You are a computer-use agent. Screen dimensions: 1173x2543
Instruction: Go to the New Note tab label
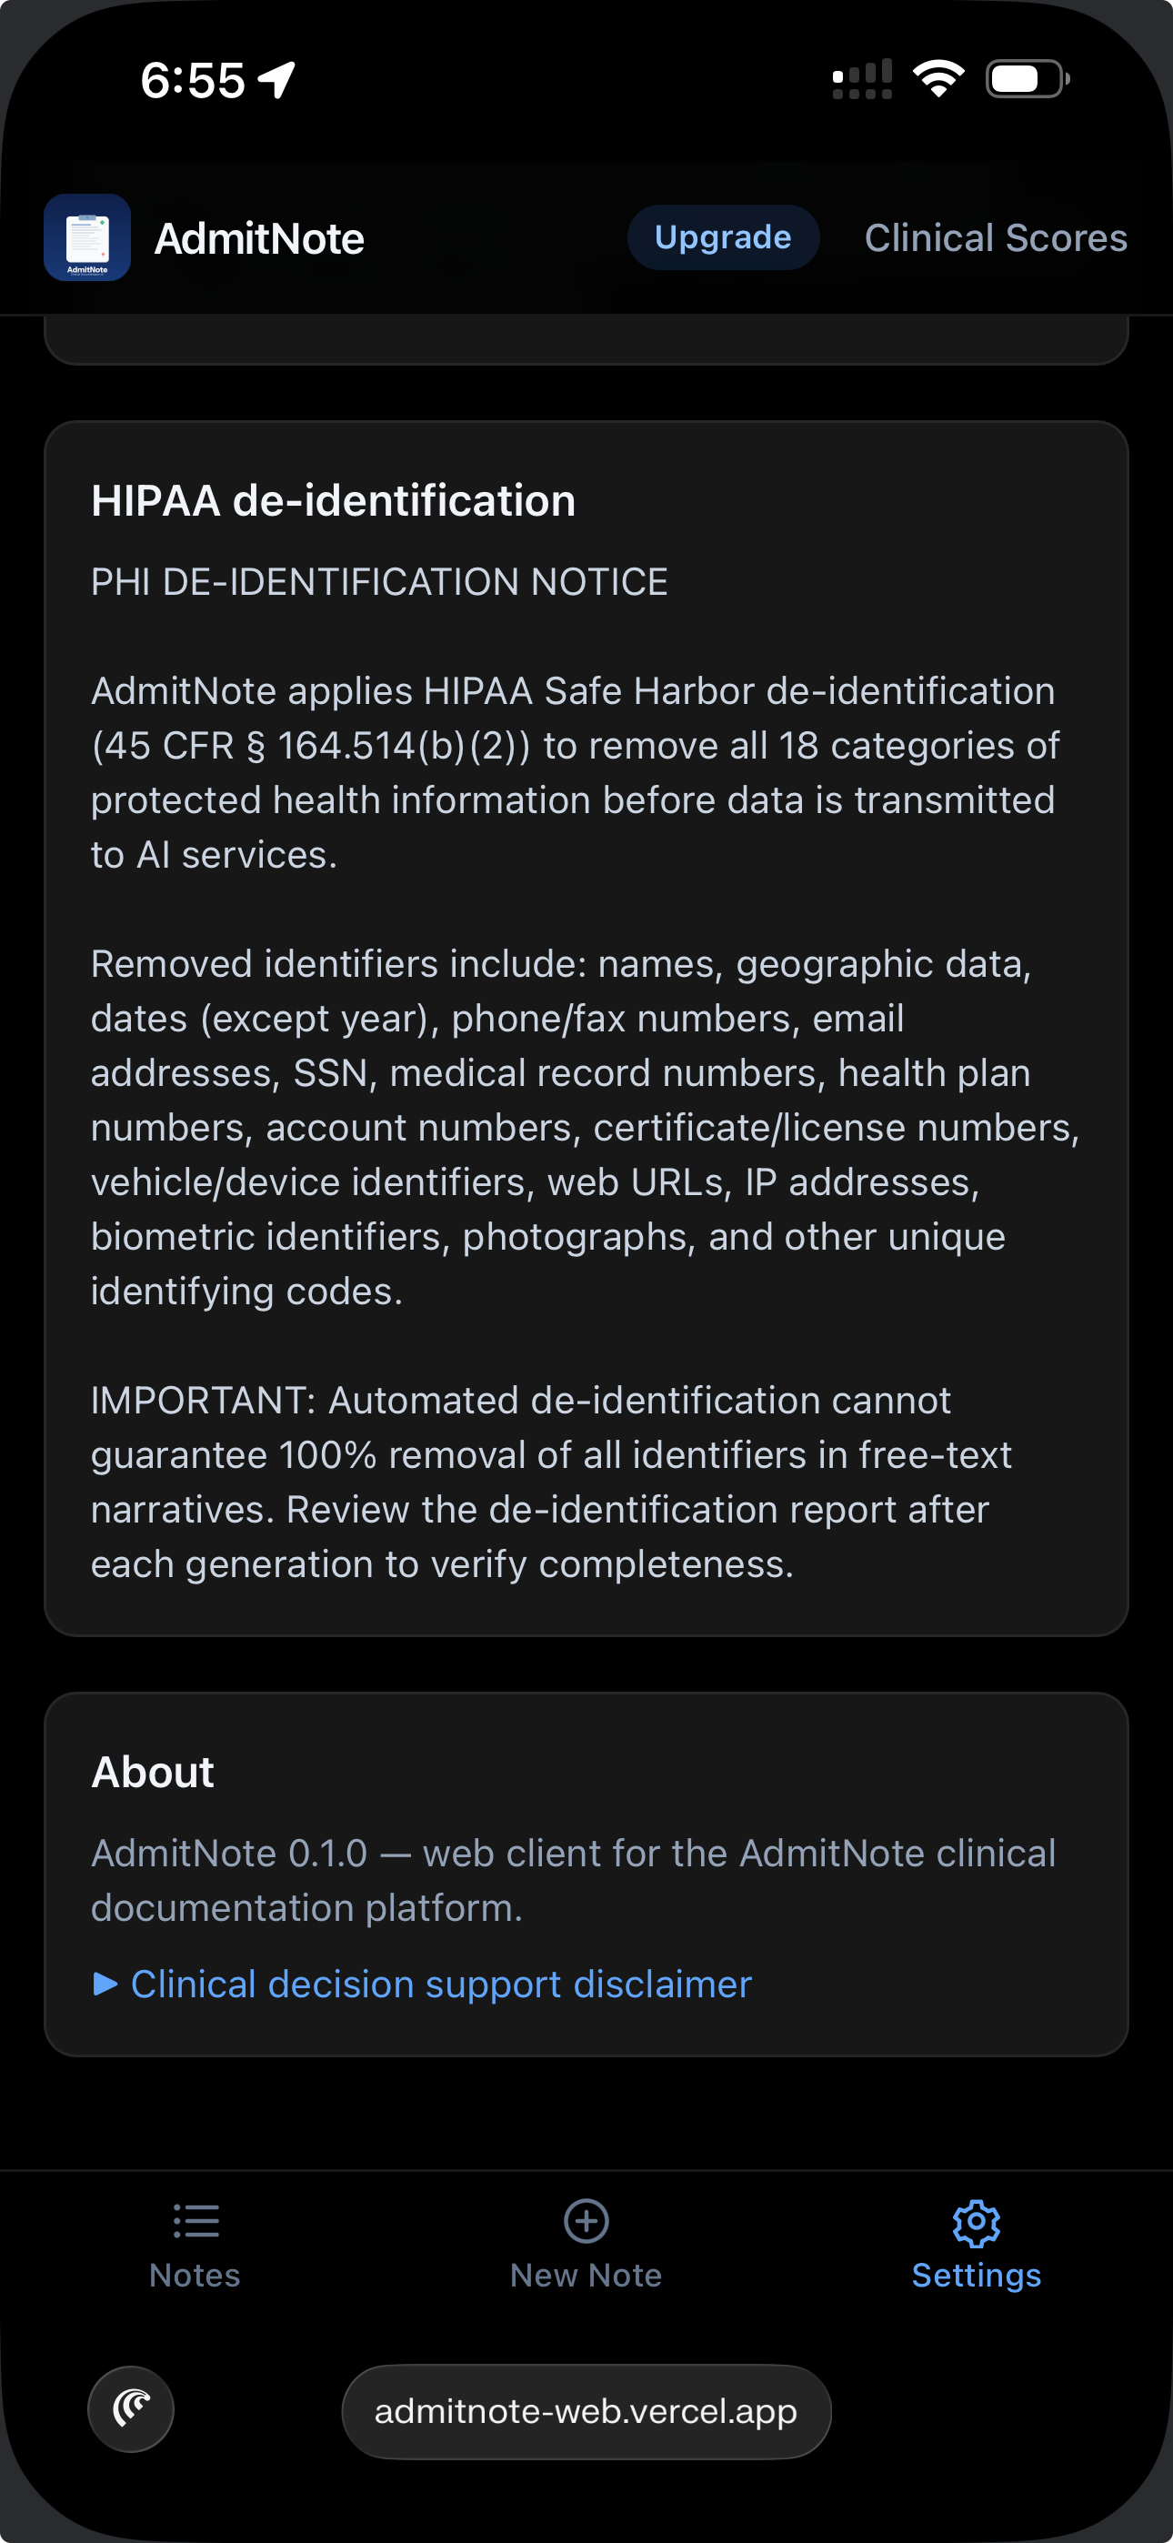click(586, 2275)
